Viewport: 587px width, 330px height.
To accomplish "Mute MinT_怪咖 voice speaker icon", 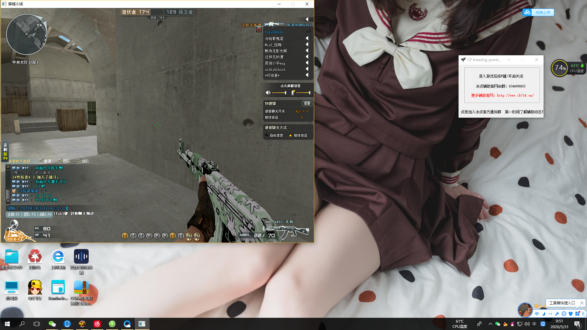I will click(x=307, y=45).
